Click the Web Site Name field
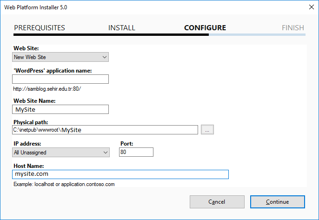Image resolution: width=319 pixels, height=220 pixels. tap(60, 109)
